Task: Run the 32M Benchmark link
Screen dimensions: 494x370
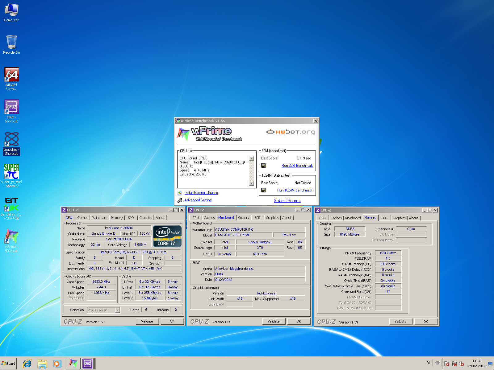Action: pos(297,166)
